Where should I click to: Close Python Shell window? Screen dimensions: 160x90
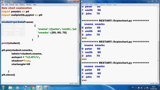157,1
